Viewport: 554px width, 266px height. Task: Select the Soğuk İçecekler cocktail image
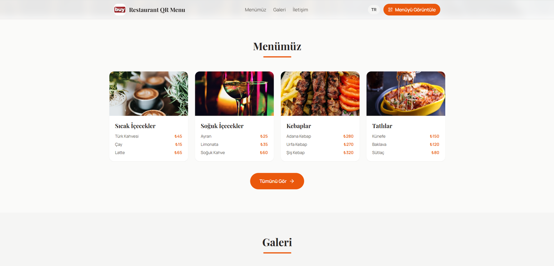click(x=234, y=94)
